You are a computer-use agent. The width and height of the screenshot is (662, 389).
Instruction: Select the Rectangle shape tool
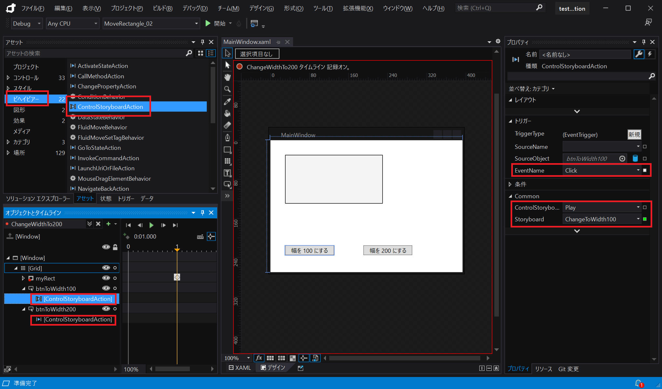coord(228,150)
